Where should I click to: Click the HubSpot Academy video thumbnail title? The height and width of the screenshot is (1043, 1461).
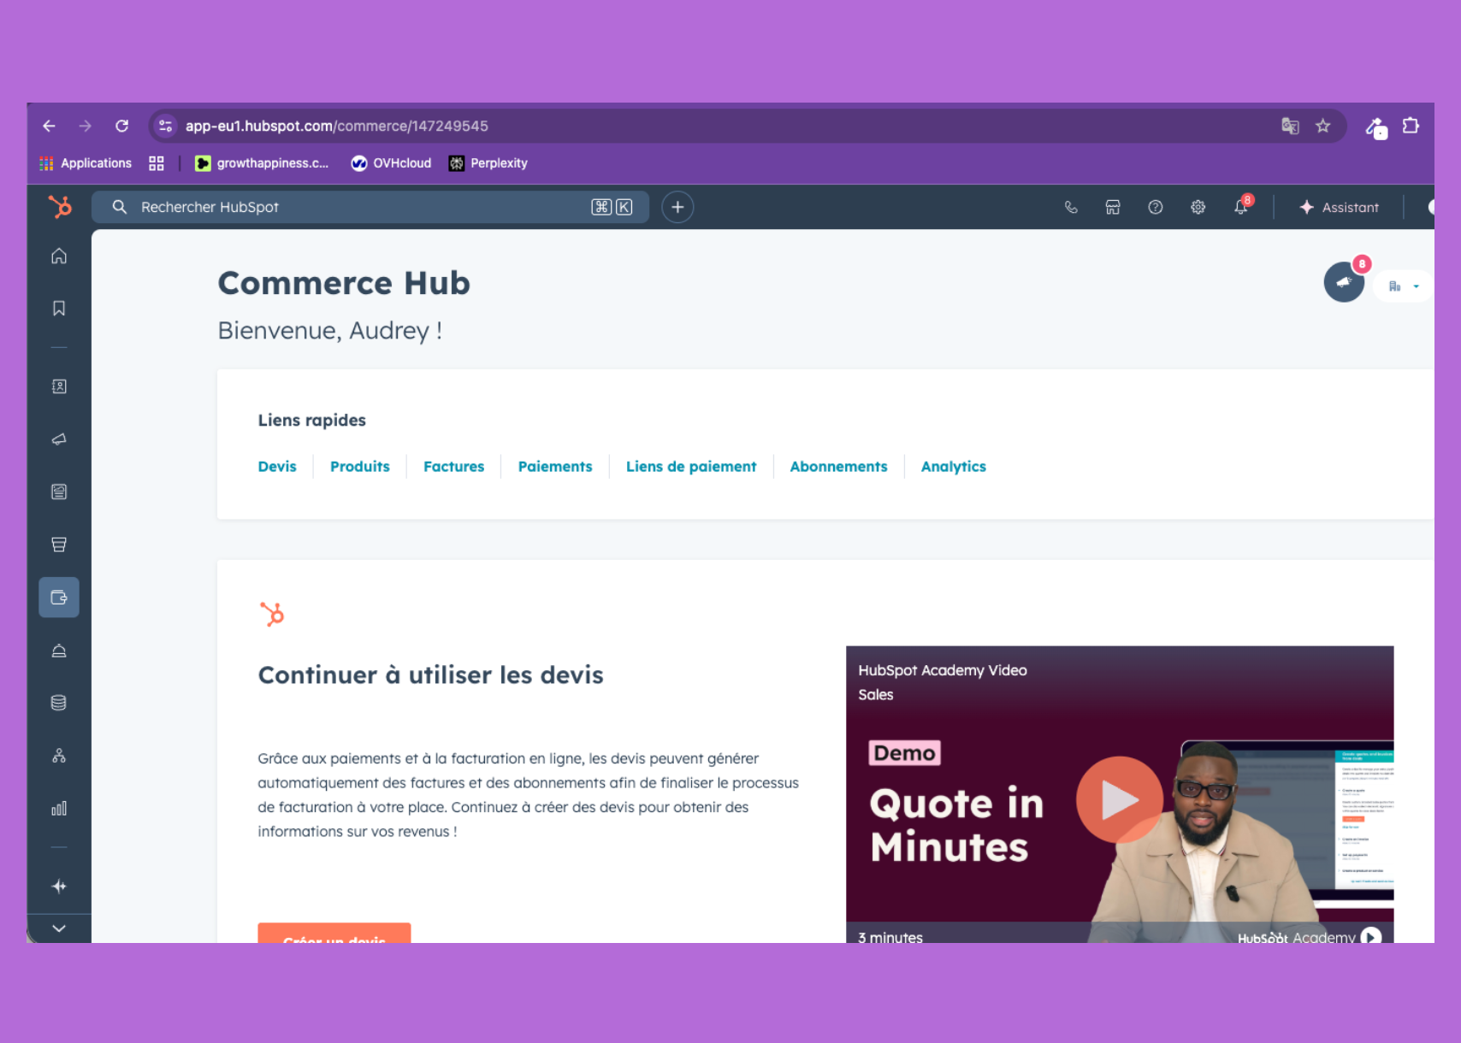tap(943, 670)
